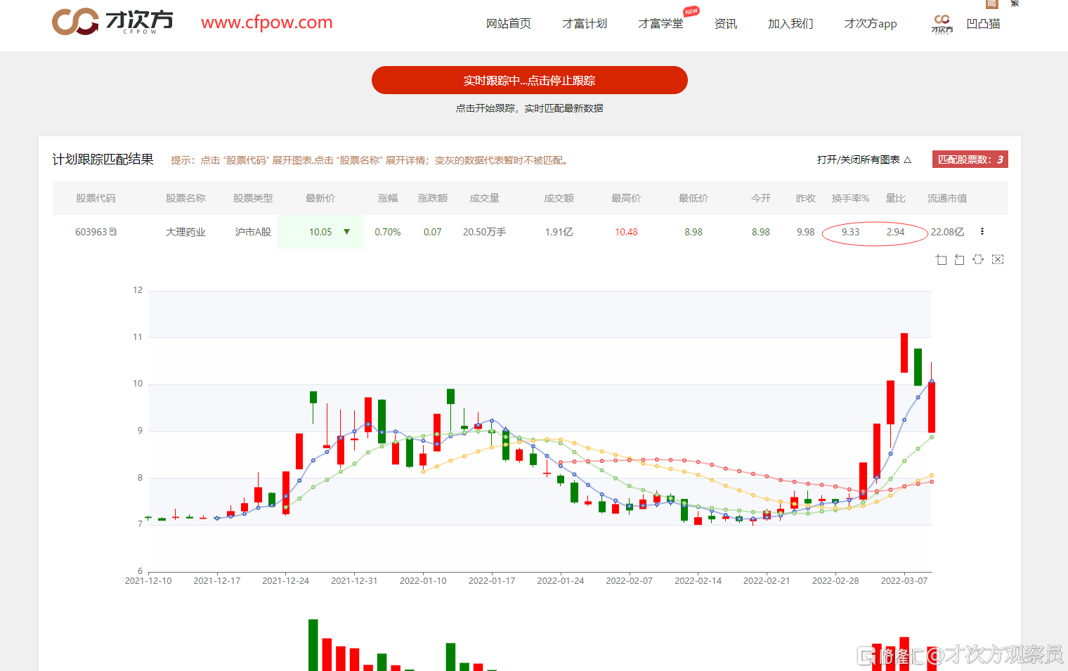This screenshot has height=671, width=1068.
Task: Click the 流通市值 column header
Action: pos(947,198)
